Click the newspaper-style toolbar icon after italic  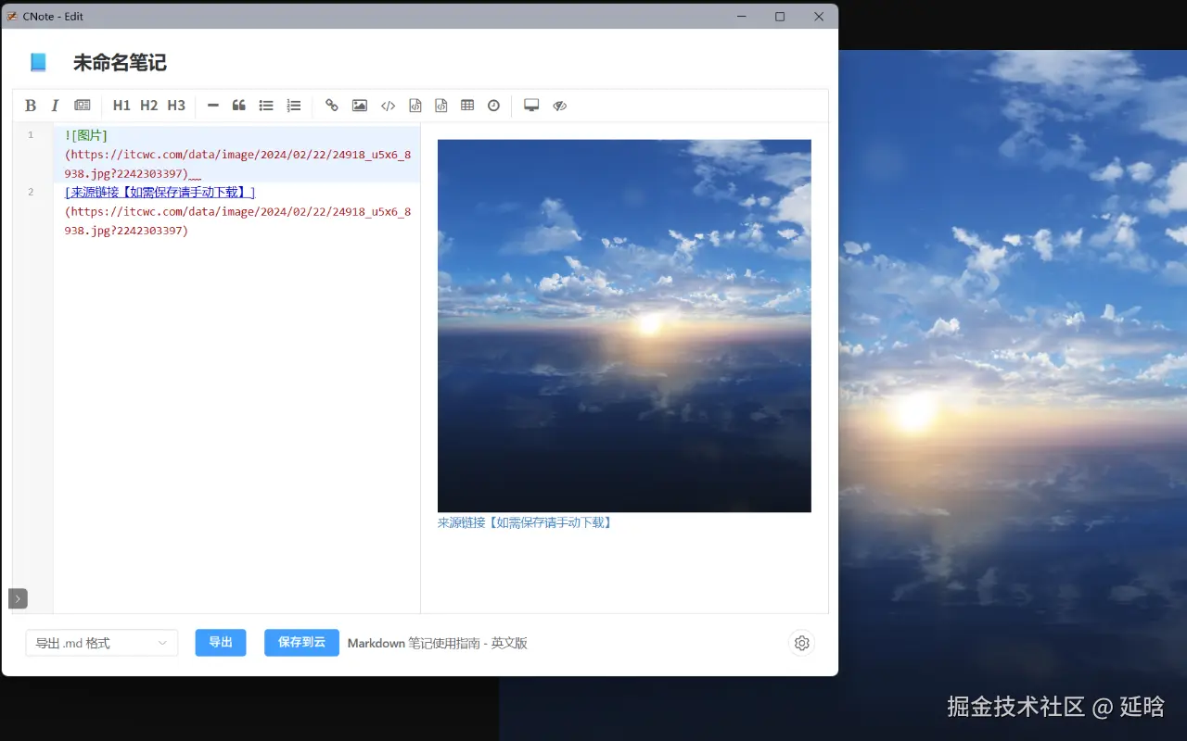click(x=83, y=106)
